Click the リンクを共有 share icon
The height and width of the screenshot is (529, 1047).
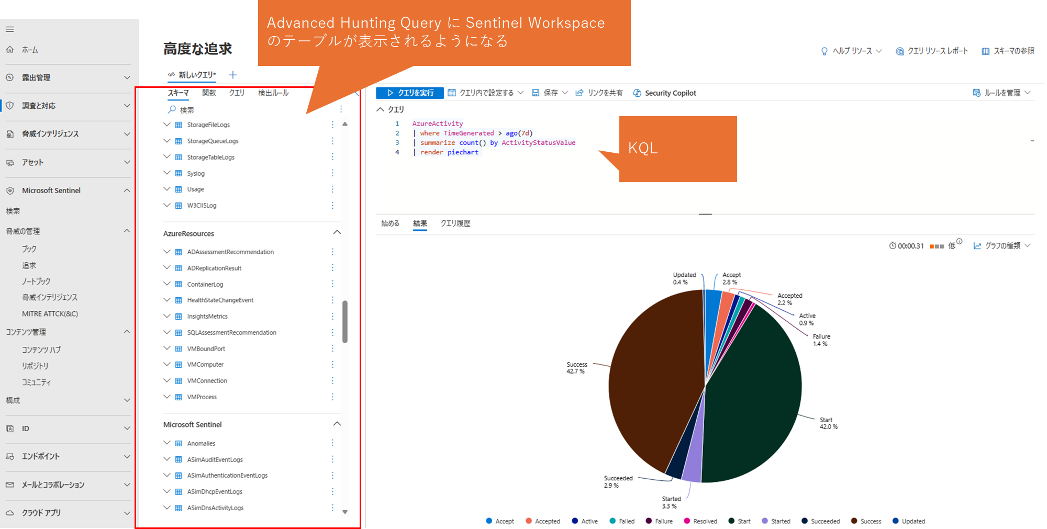coord(580,93)
